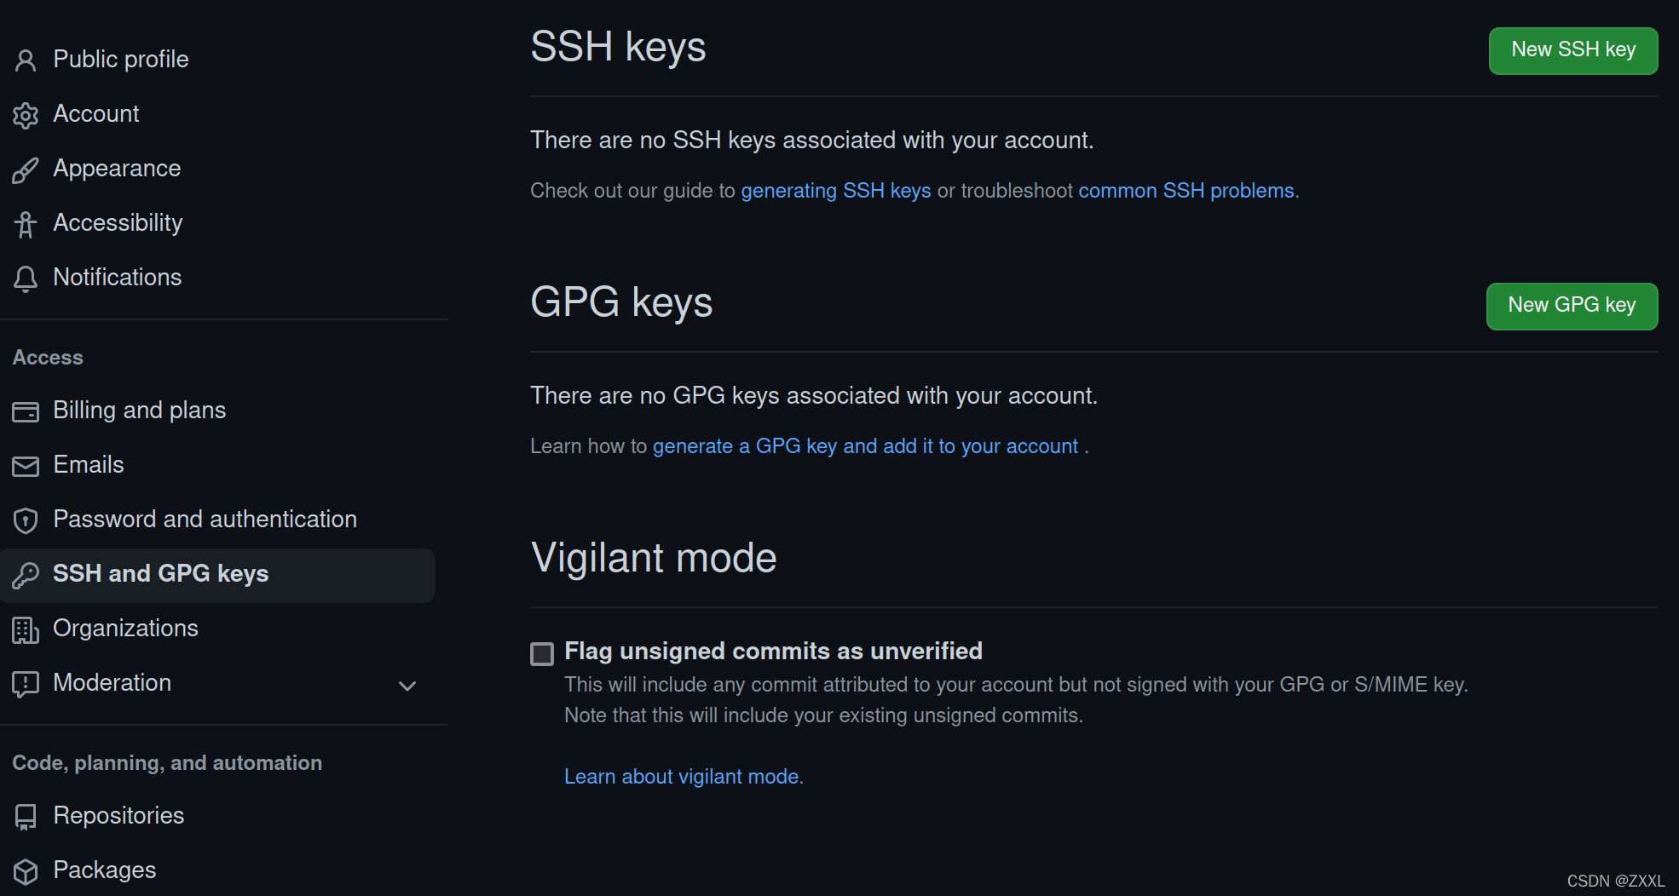Click the person icon beside Public profile
This screenshot has width=1679, height=896.
click(x=26, y=60)
